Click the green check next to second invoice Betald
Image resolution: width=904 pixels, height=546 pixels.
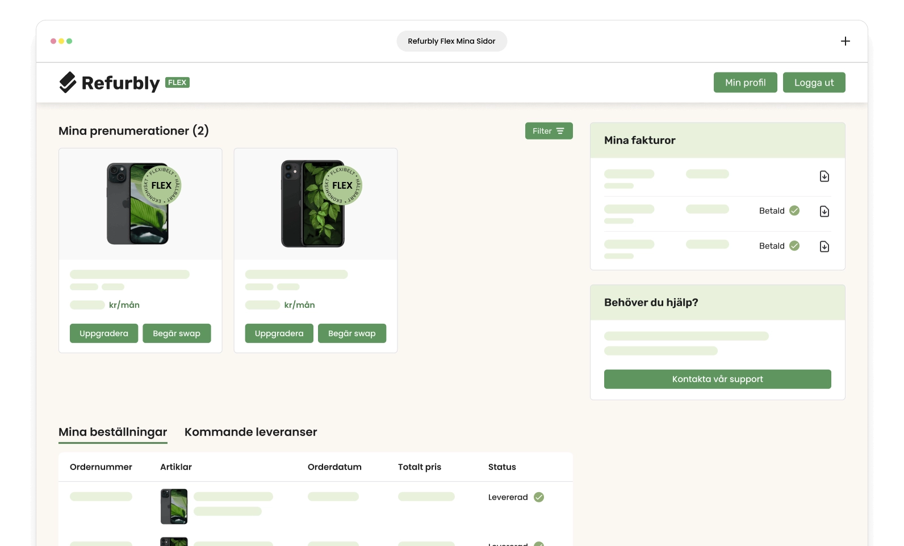point(794,210)
